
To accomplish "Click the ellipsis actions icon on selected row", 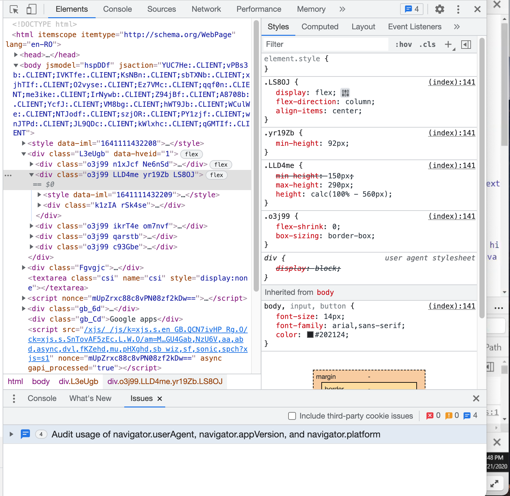I will pyautogui.click(x=8, y=175).
